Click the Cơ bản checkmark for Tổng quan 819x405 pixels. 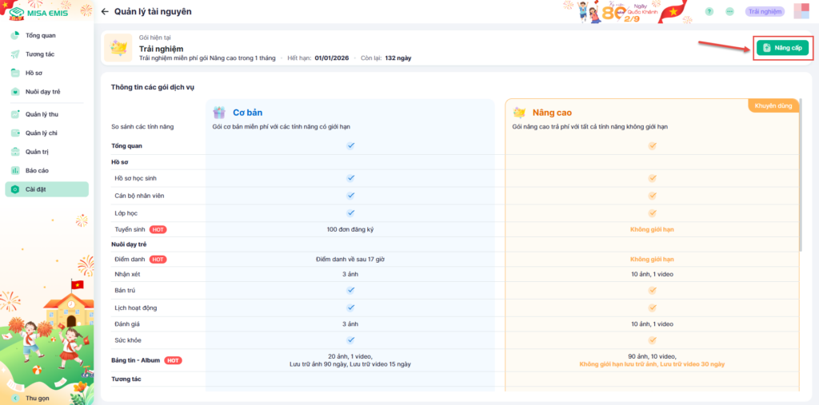point(350,145)
